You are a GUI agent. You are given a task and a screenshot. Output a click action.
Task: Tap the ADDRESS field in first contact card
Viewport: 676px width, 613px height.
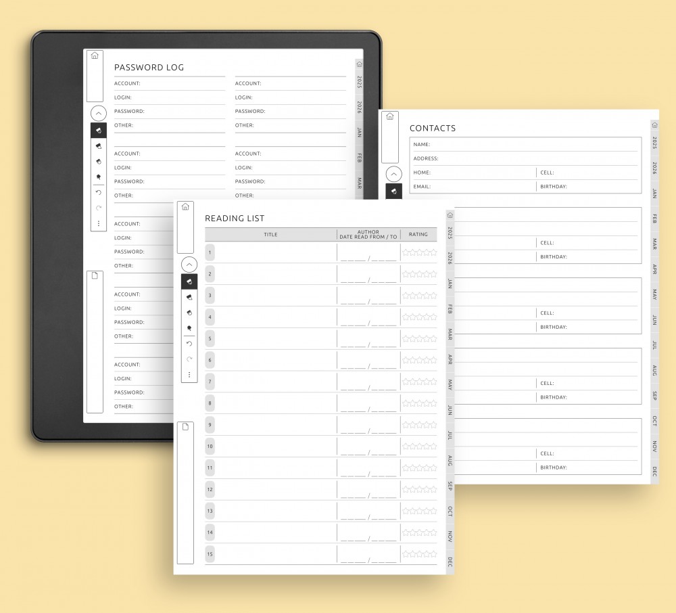(525, 158)
